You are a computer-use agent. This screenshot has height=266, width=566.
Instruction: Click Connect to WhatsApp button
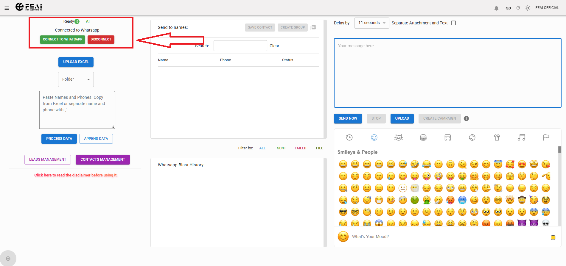click(63, 40)
